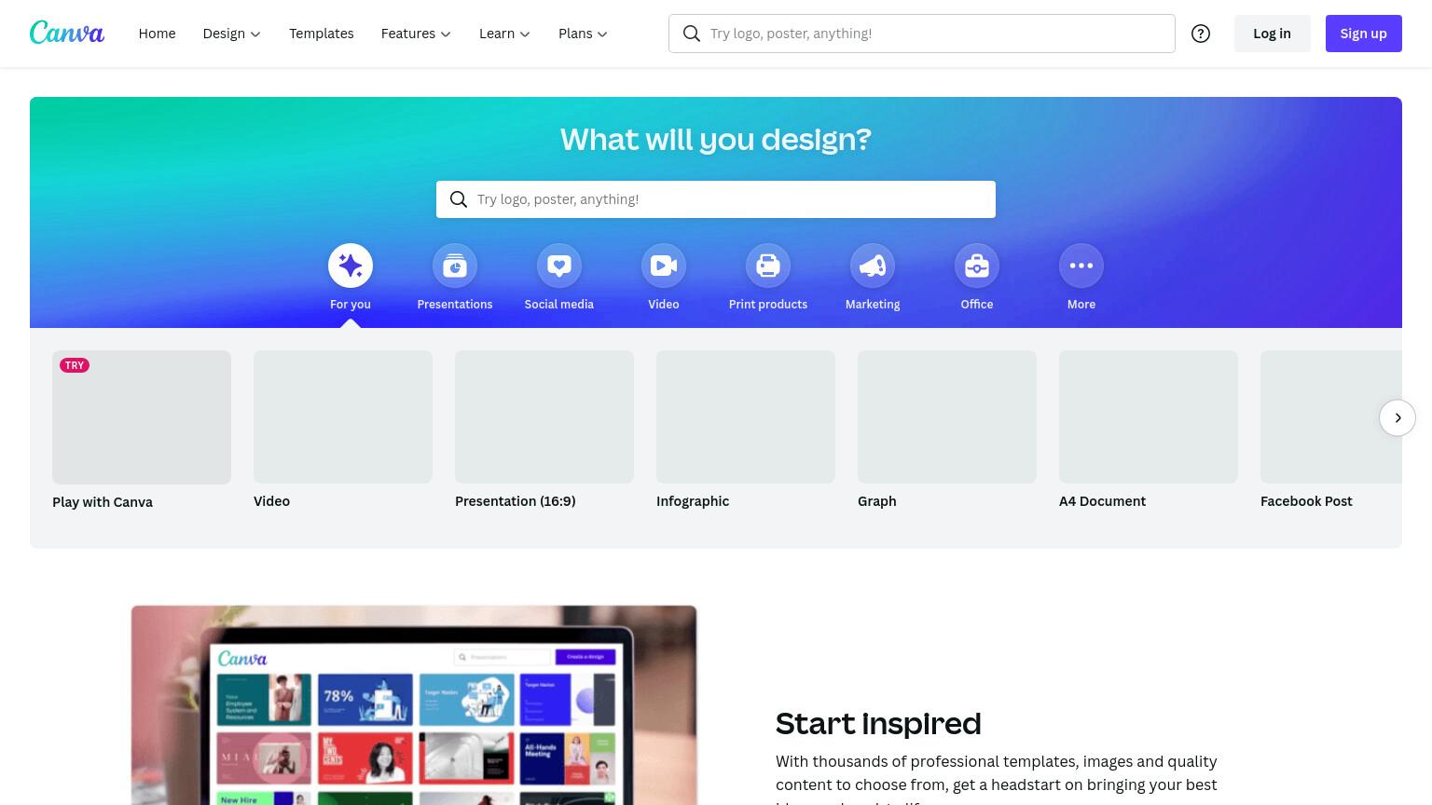Open the Video design thumbnail

click(343, 416)
